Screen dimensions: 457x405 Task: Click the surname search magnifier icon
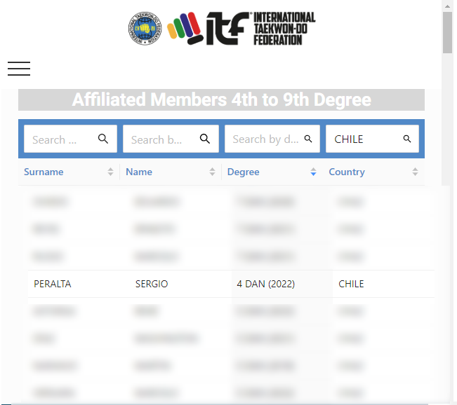point(103,139)
